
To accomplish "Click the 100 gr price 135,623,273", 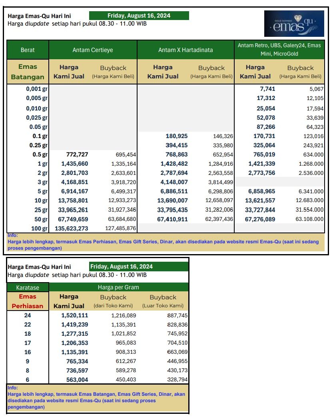I will [x=72, y=229].
